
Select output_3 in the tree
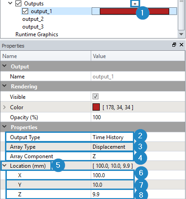click(33, 27)
